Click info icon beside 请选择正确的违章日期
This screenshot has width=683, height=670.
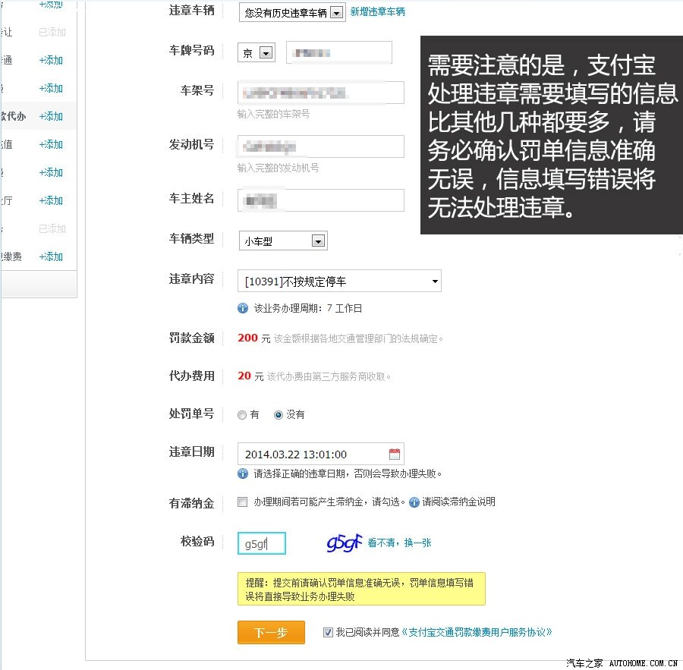(x=243, y=473)
